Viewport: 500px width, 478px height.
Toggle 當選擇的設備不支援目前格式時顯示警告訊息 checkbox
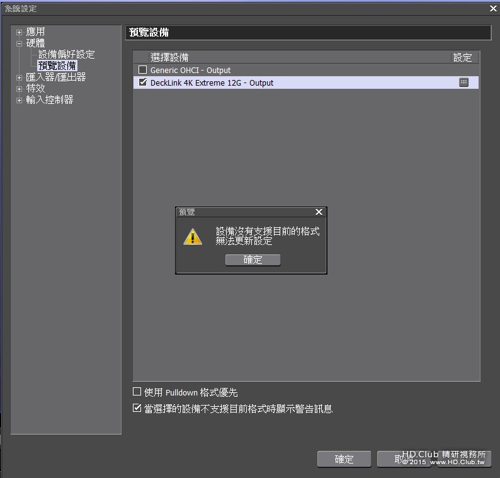137,408
